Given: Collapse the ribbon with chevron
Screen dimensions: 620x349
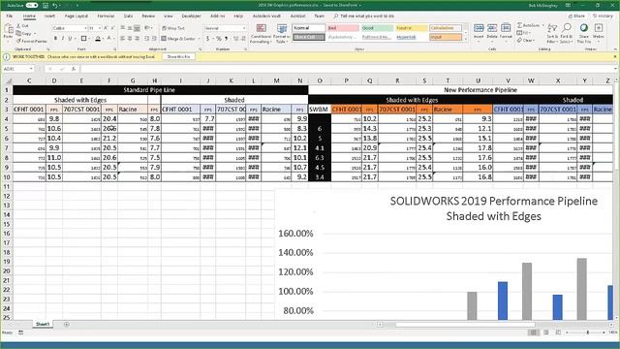Looking at the screenshot, I should [615, 49].
